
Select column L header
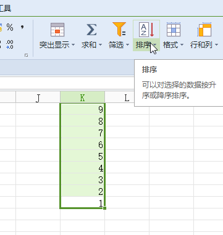tap(120, 97)
